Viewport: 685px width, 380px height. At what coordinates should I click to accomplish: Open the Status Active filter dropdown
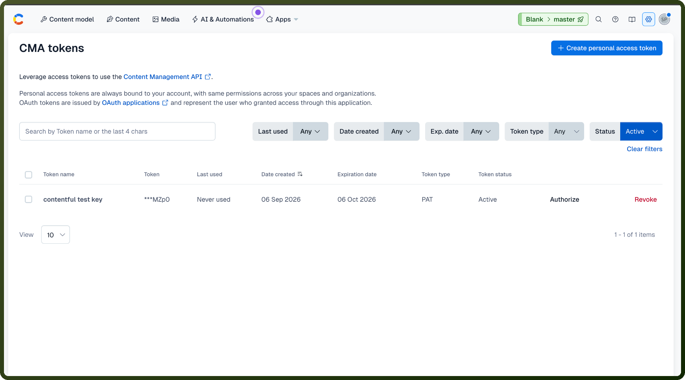[x=641, y=131]
